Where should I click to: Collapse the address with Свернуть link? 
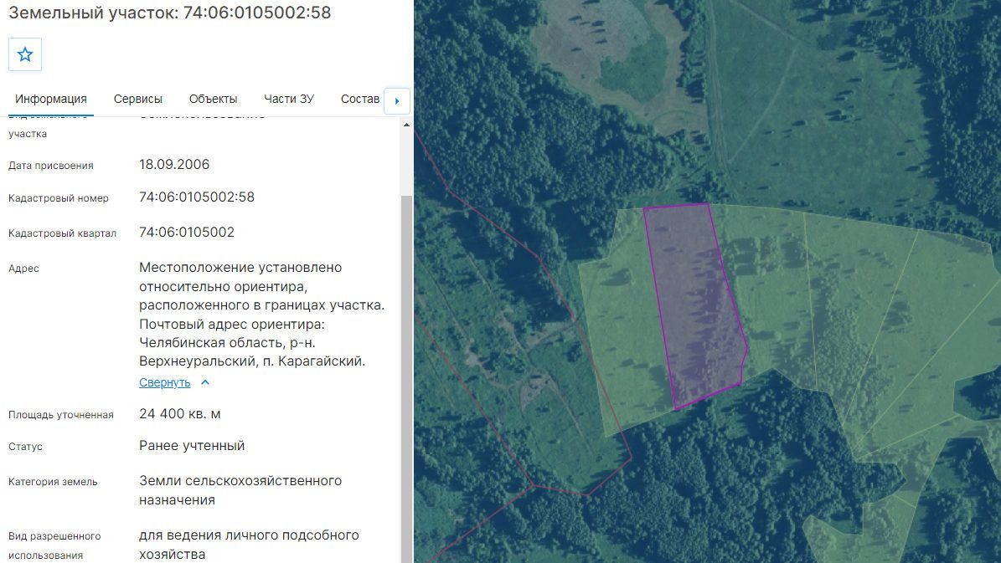165,382
